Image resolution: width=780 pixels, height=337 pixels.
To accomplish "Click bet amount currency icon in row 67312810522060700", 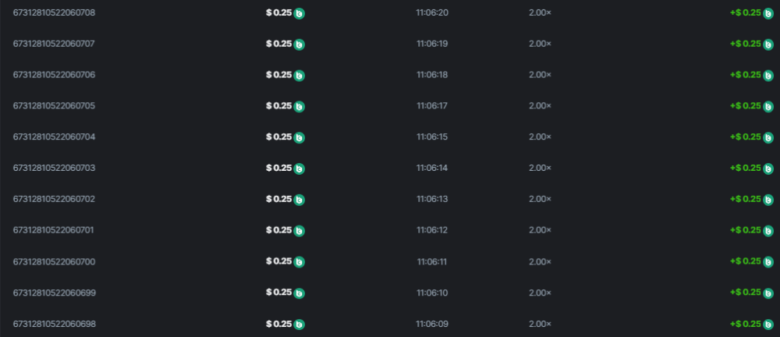I will (300, 262).
